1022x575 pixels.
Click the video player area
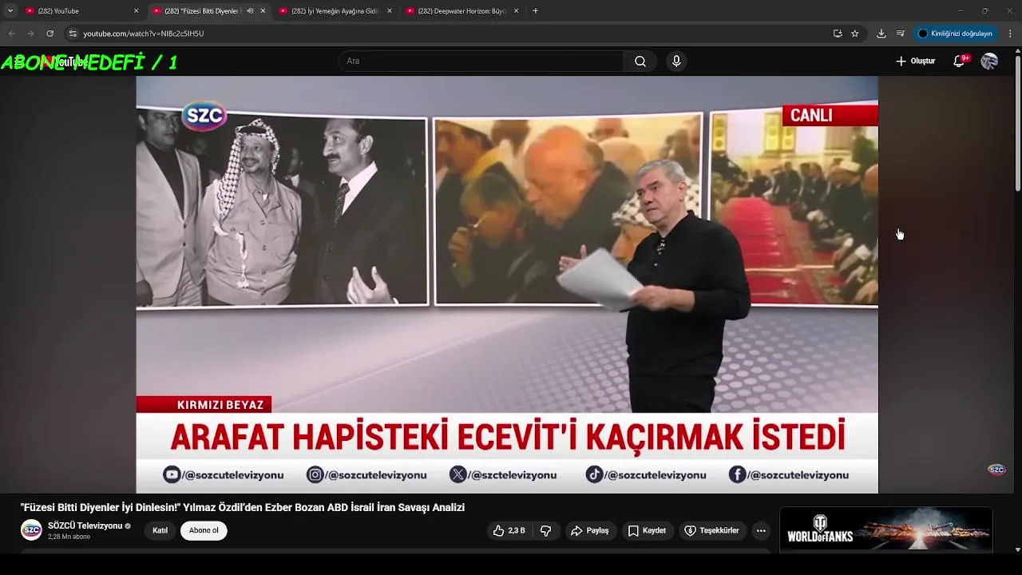(507, 284)
